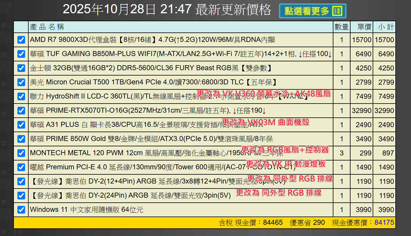Click the 小計 3490 for PRIME 850W Gold

point(386,139)
